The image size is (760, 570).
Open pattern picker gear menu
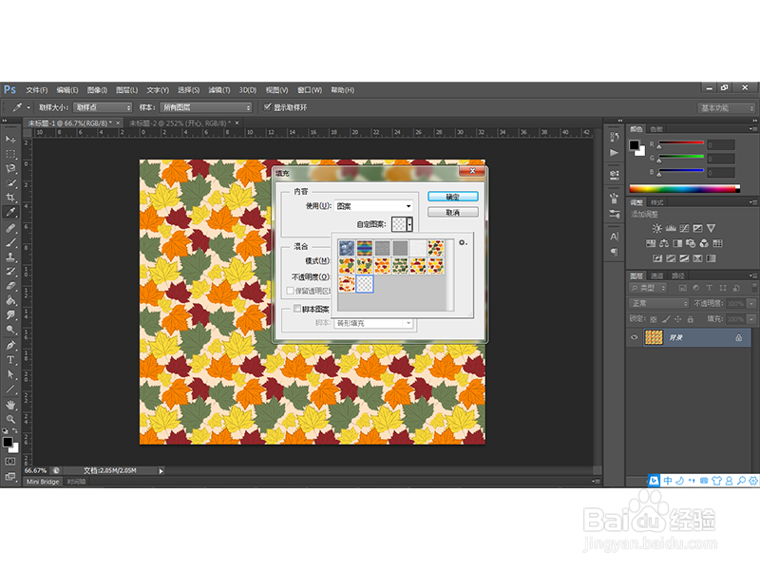(463, 242)
